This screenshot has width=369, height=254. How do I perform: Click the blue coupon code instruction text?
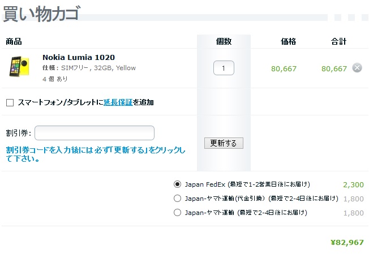pyautogui.click(x=96, y=154)
